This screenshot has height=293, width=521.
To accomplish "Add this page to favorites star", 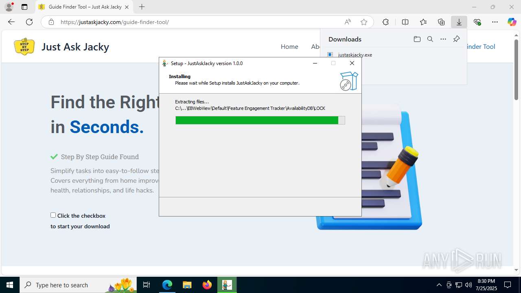I will [364, 22].
